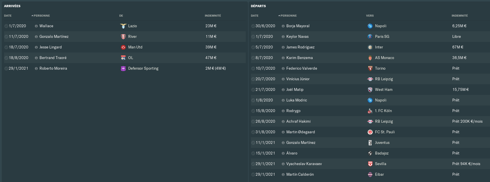The width and height of the screenshot is (490, 182).
Task: Select the Martin Ødegaard transfer fee cell
Action: coord(456,132)
